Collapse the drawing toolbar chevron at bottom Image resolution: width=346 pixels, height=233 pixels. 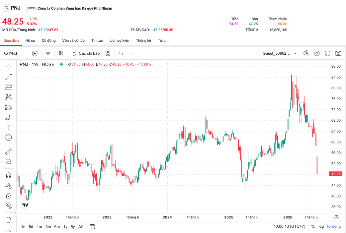pyautogui.click(x=9, y=231)
